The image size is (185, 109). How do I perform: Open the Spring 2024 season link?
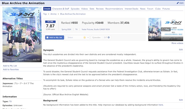pyautogui.click(x=66, y=29)
